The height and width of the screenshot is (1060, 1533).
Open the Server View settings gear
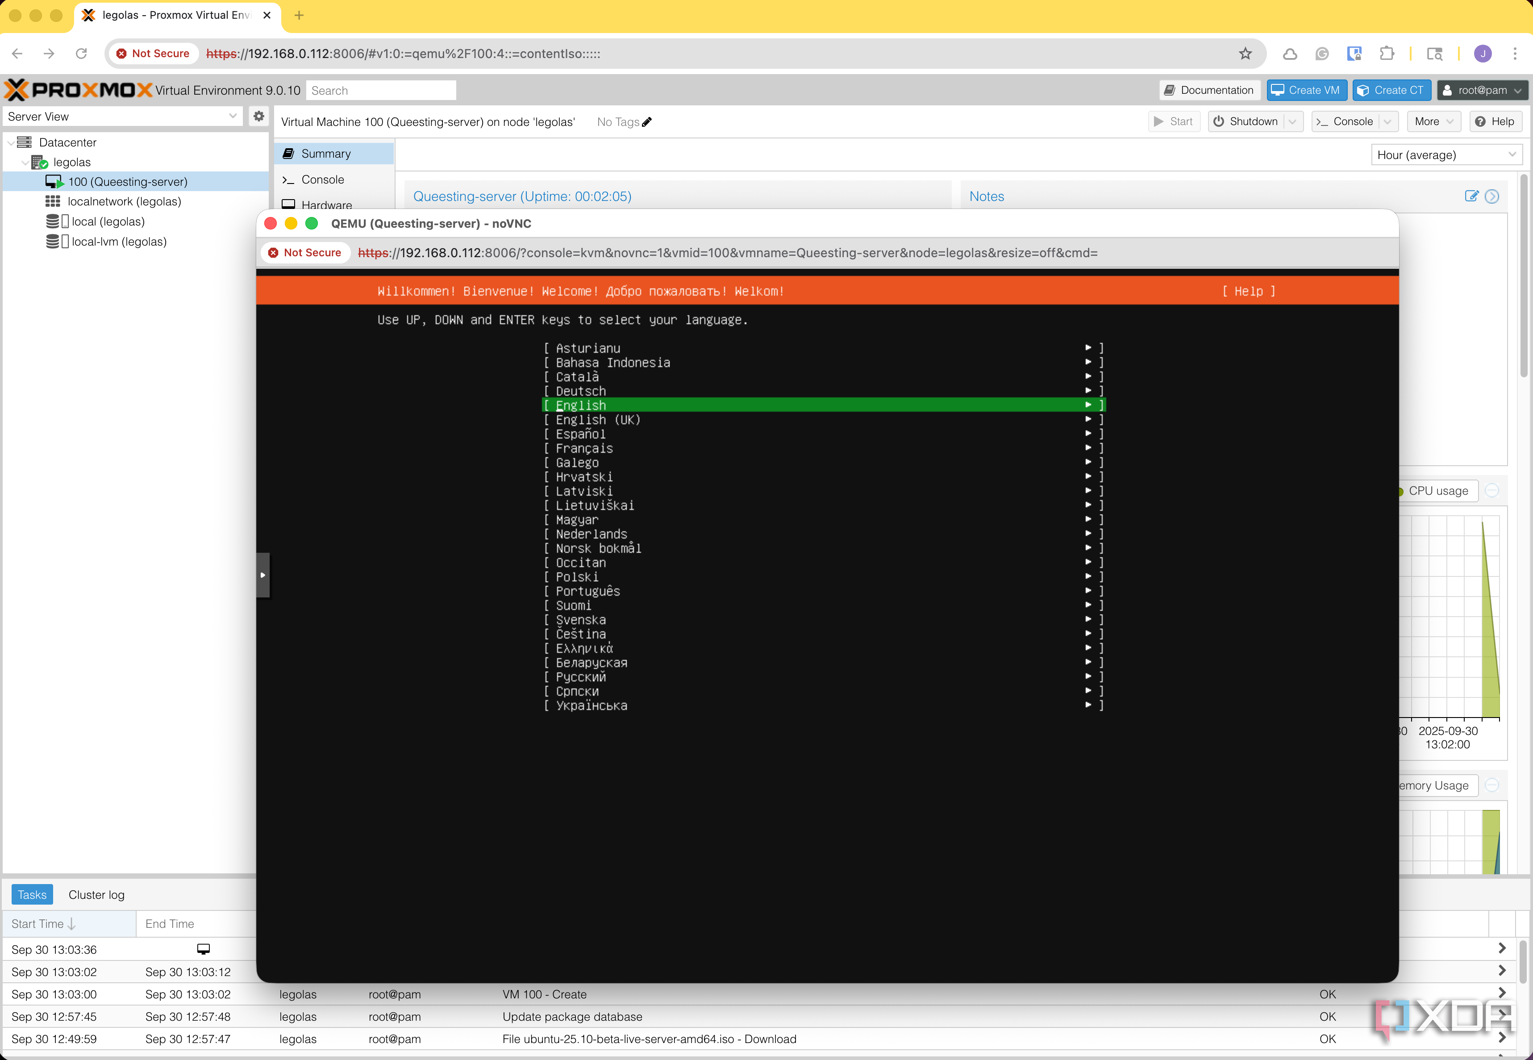tap(259, 116)
